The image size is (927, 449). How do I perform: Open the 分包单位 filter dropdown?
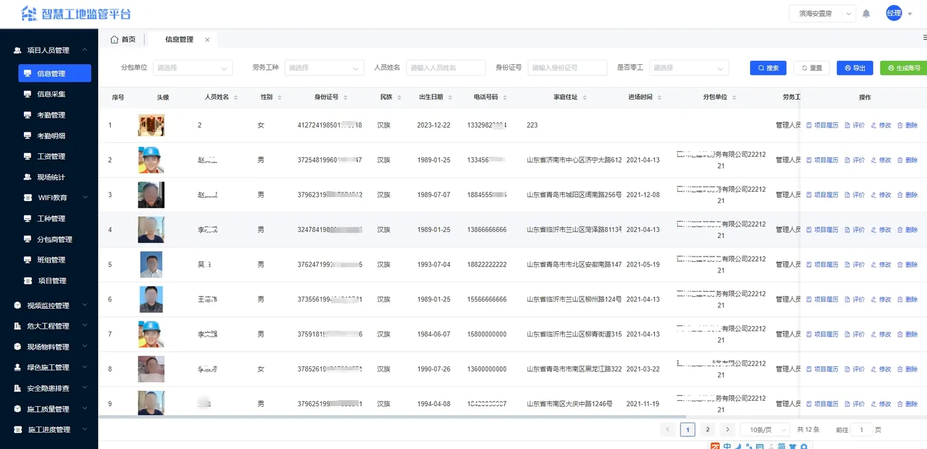point(193,67)
